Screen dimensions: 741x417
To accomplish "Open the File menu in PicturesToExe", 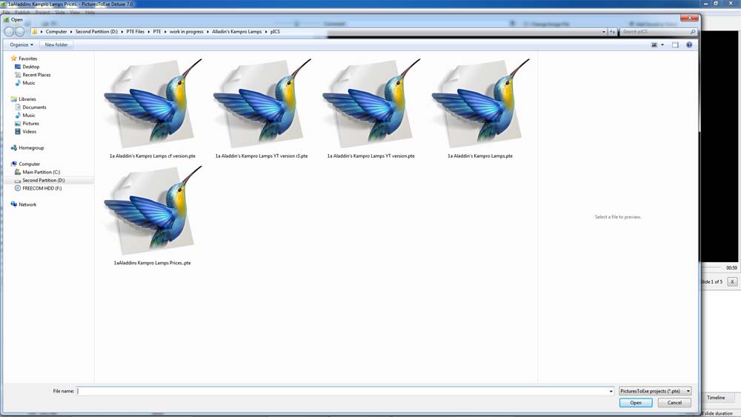I will (x=6, y=13).
